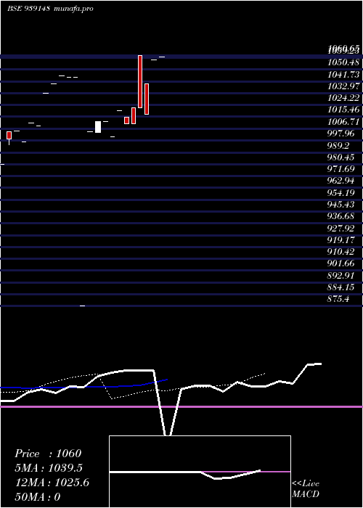Click the tallest red candlestick
The image size is (363, 508).
140,81
